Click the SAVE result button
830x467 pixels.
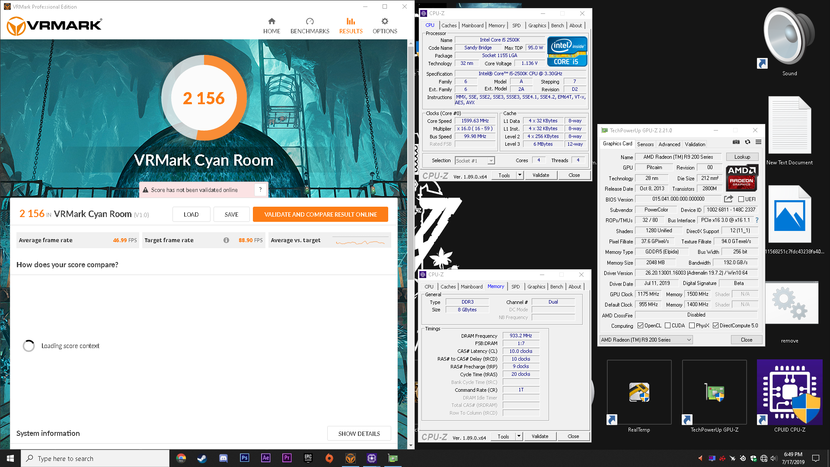click(231, 214)
